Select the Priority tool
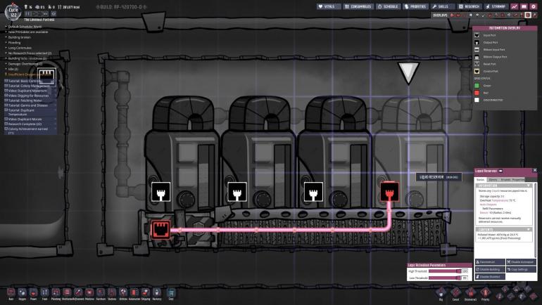 pos(485,294)
